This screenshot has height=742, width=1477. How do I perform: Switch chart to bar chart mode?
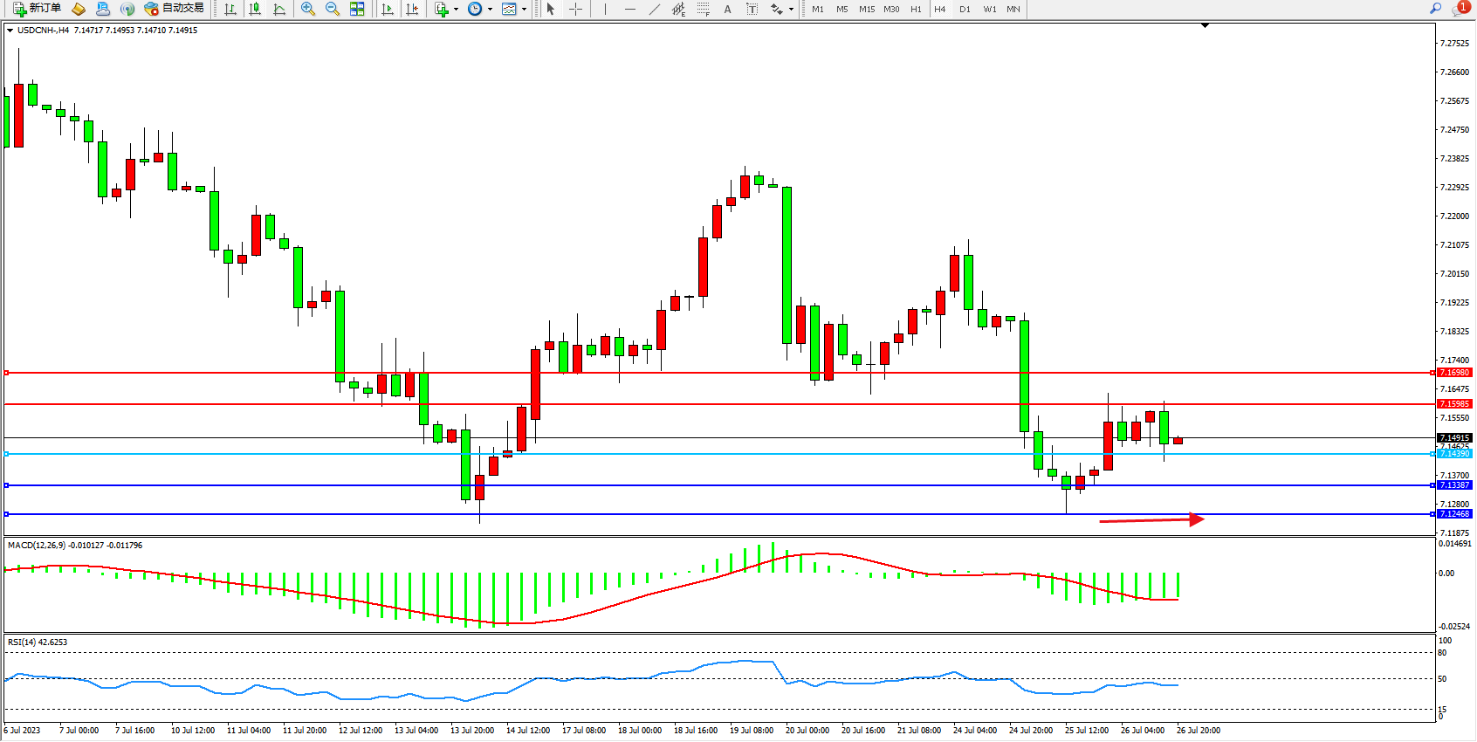[x=230, y=9]
